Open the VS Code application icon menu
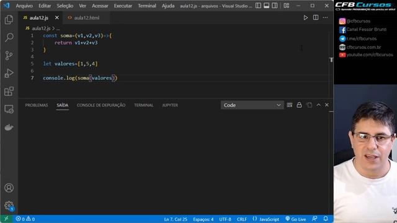Viewport: 397px width, 223px height. point(7,6)
